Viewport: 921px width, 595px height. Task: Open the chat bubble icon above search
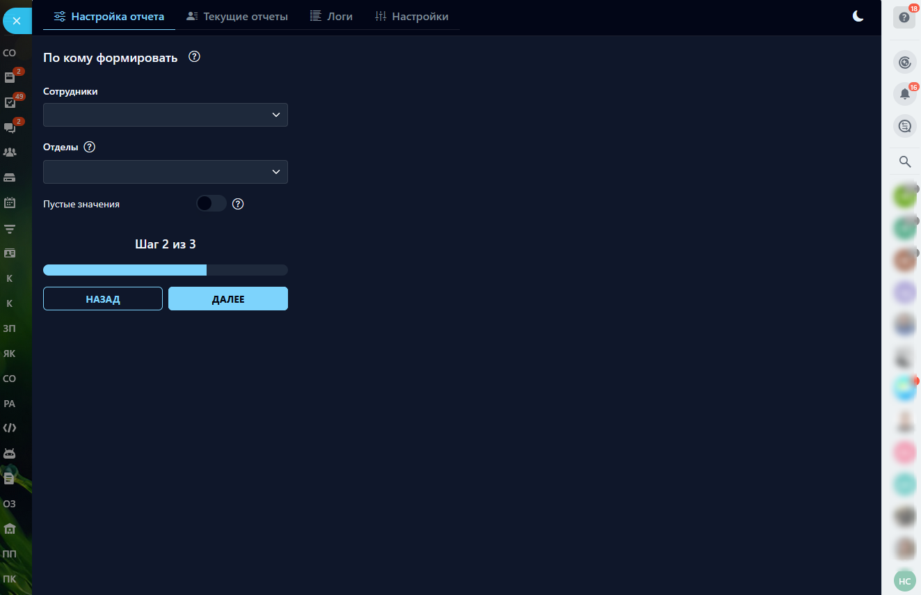pyautogui.click(x=904, y=126)
